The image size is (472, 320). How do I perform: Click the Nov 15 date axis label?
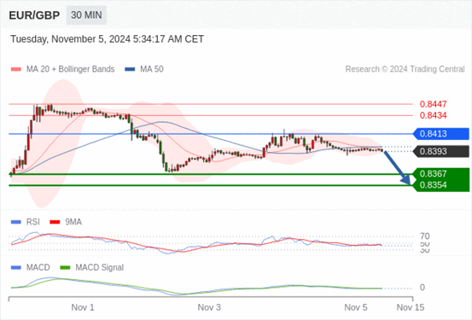click(x=411, y=308)
